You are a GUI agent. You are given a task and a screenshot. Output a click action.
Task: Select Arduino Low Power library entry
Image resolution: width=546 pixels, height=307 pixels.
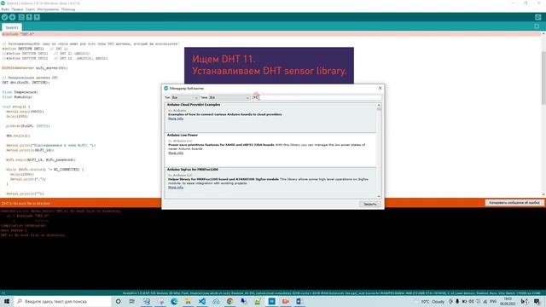(x=270, y=150)
